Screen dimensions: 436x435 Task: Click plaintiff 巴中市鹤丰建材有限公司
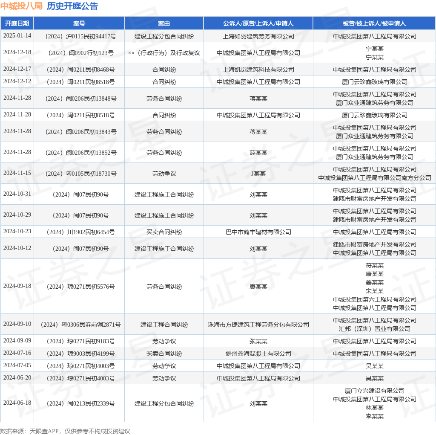tap(258, 232)
